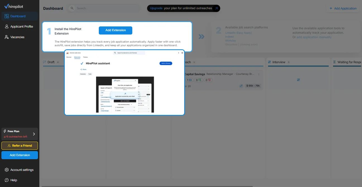Click the Draft column pencil icon

[44, 62]
